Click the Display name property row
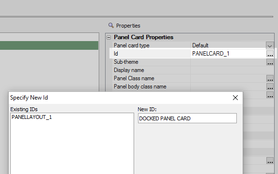This screenshot has width=278, height=174. click(x=193, y=70)
